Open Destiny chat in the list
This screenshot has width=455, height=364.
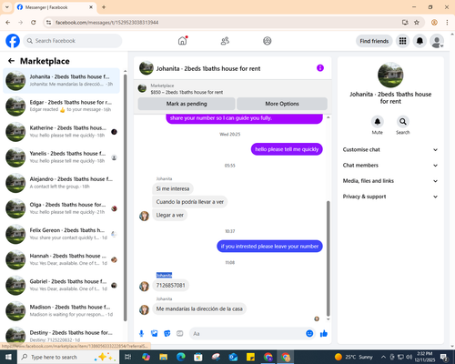62,335
